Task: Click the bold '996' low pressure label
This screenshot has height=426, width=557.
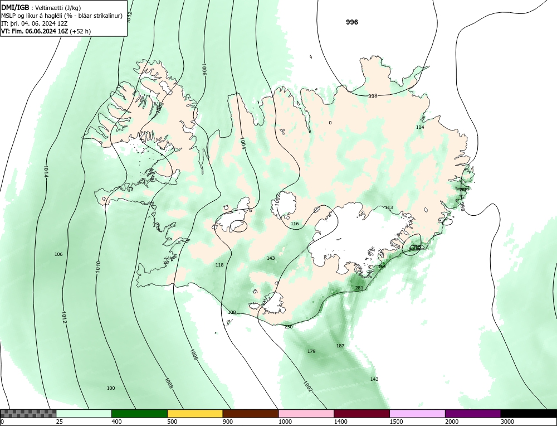Action: click(352, 22)
